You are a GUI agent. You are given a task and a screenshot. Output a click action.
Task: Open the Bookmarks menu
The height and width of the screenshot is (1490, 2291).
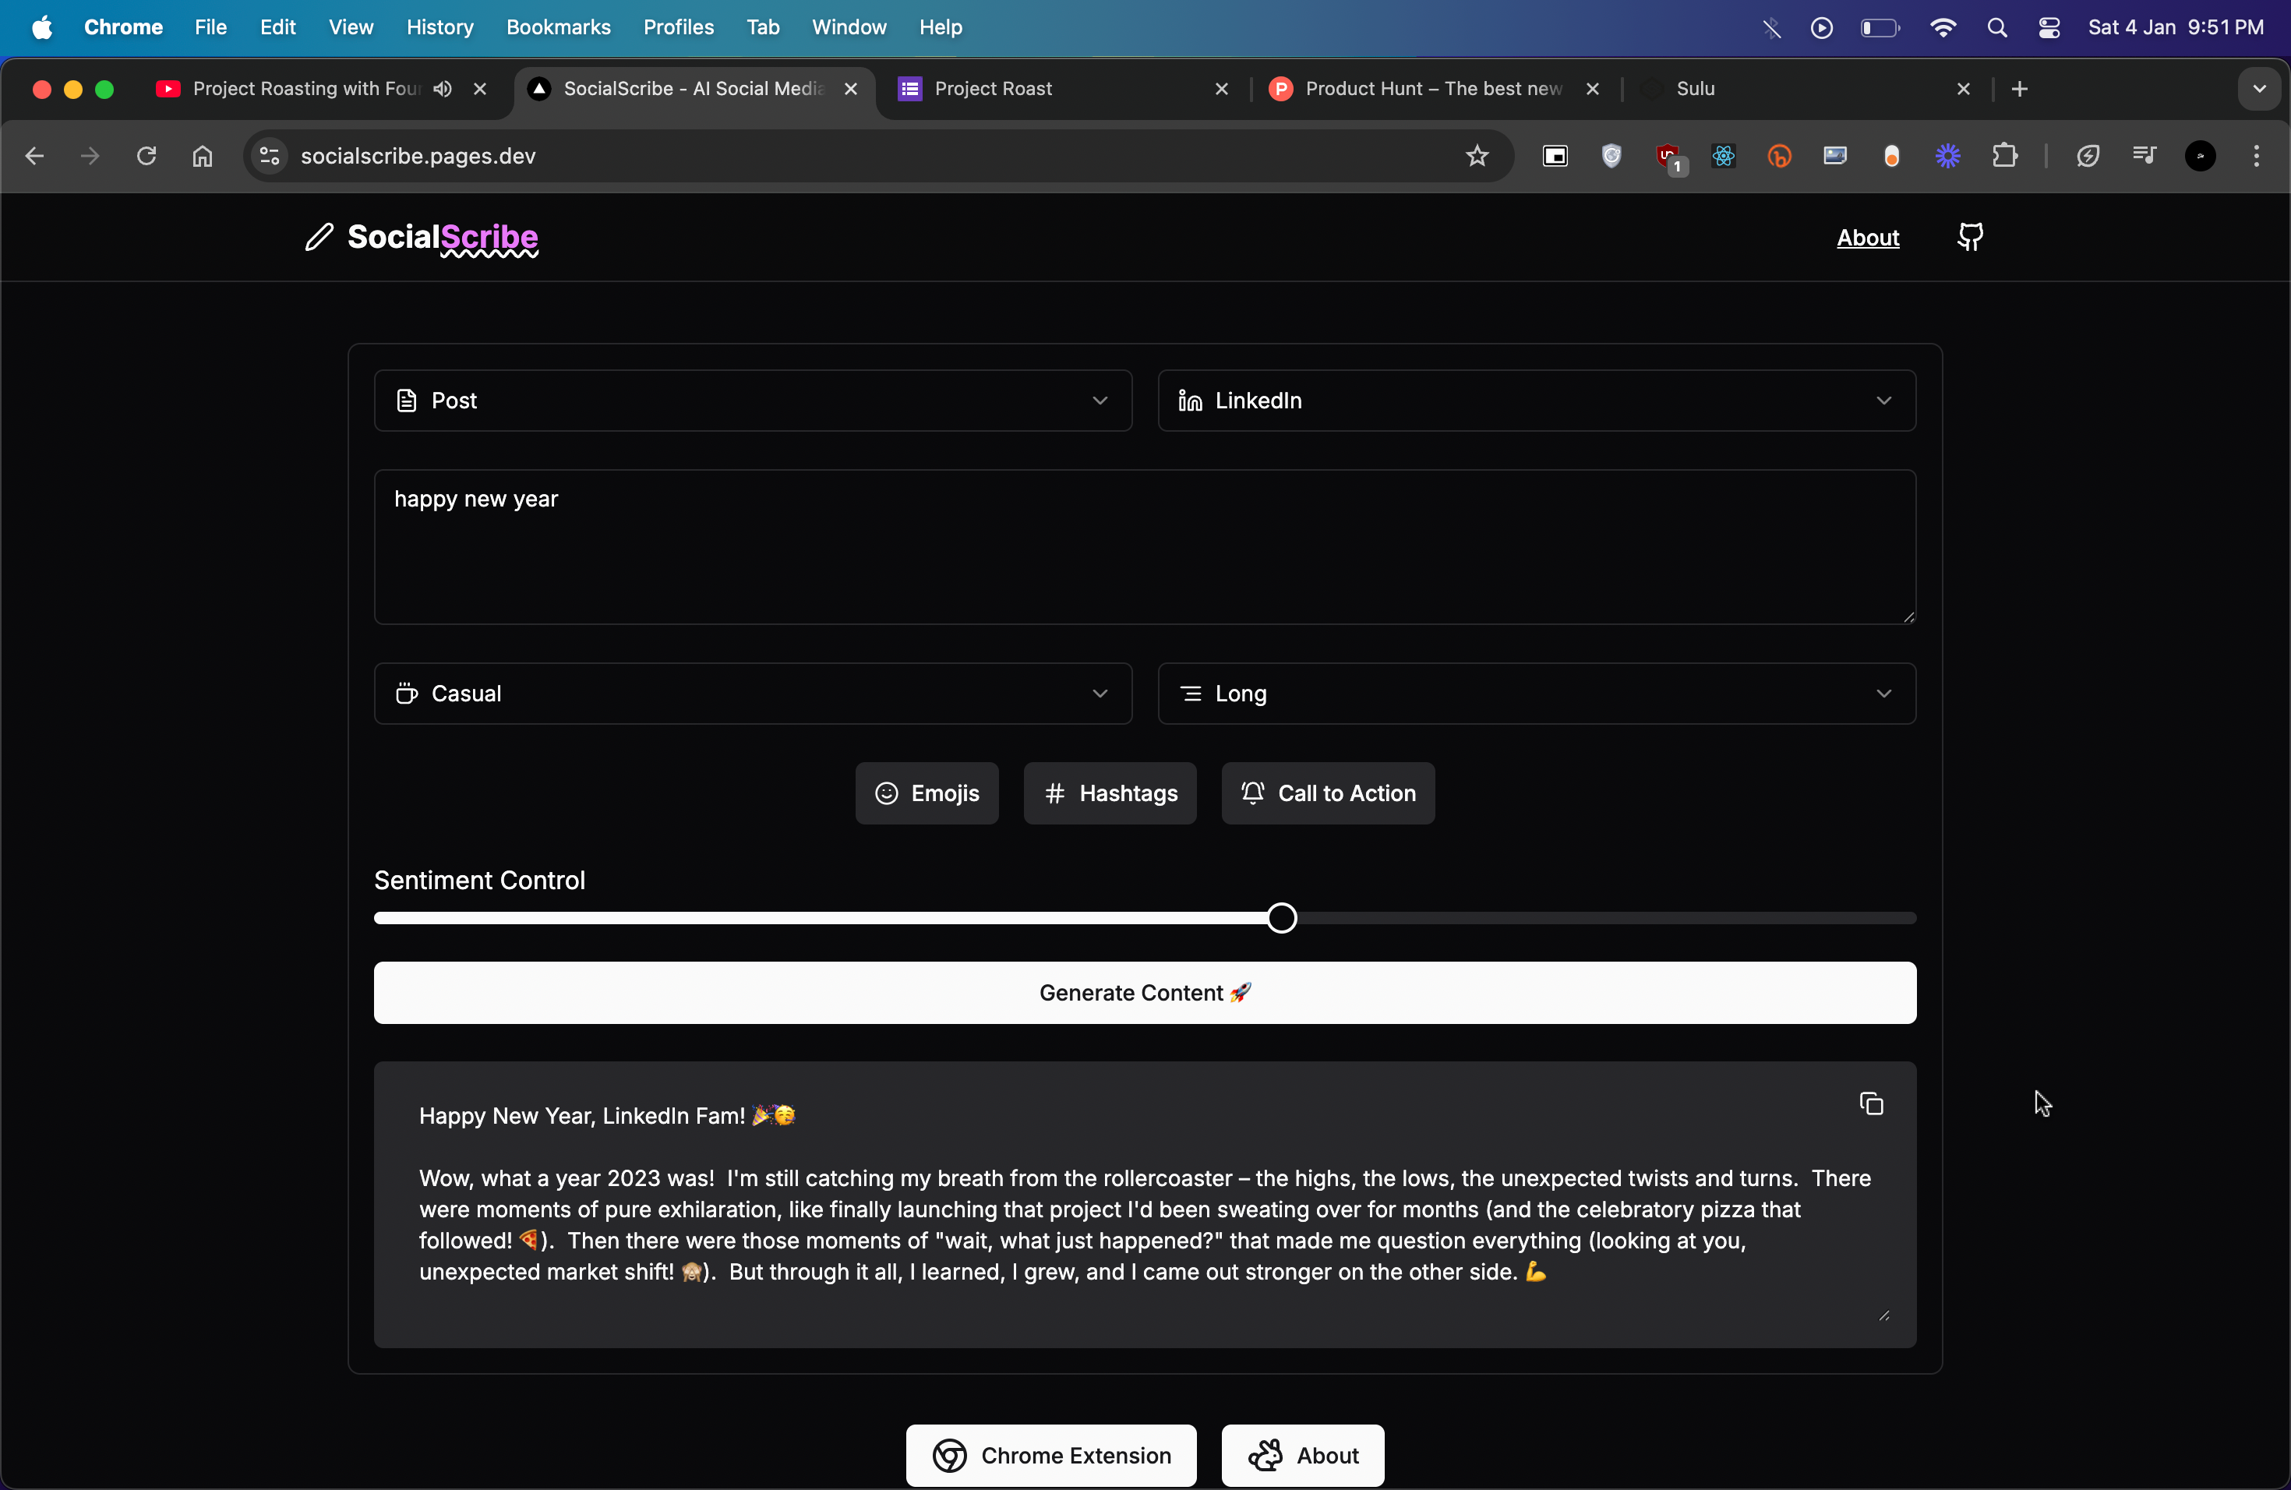tap(558, 27)
